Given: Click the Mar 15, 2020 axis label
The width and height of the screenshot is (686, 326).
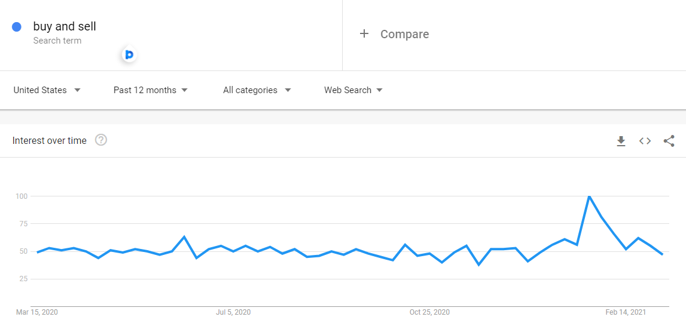Looking at the screenshot, I should pyautogui.click(x=36, y=312).
